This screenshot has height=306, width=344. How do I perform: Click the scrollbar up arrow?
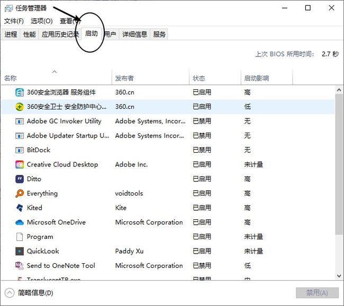tap(339, 90)
